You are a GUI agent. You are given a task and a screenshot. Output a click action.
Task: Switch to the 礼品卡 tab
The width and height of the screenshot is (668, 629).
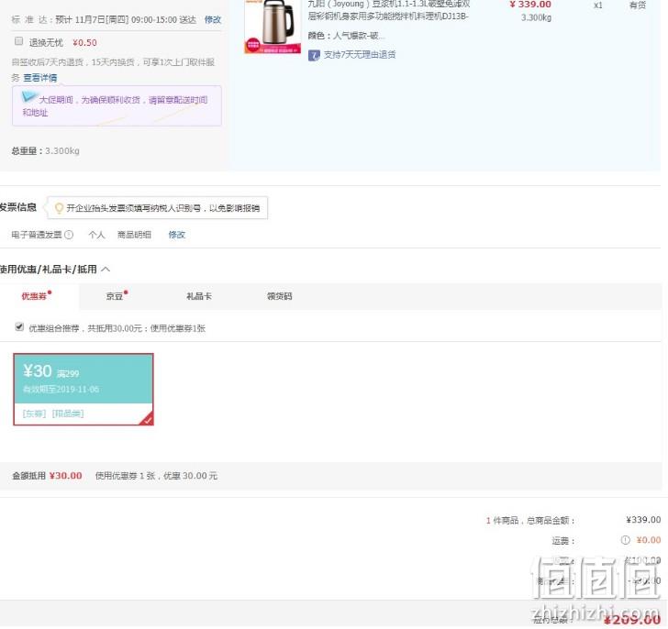click(199, 296)
